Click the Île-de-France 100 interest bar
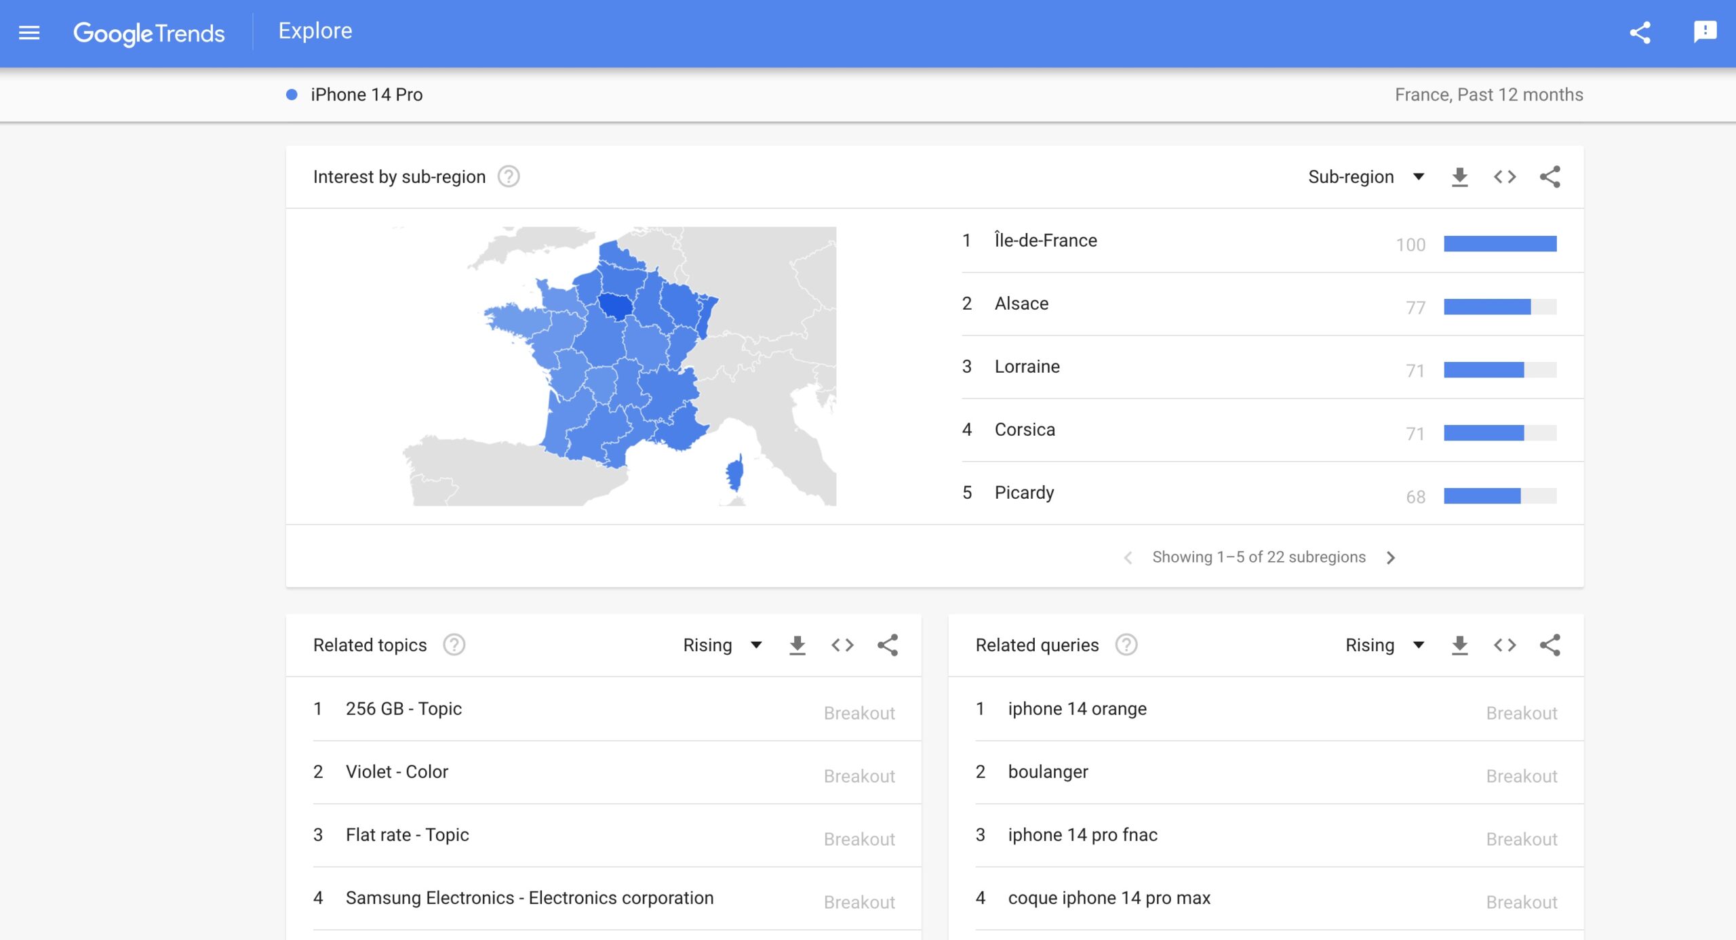 [1500, 244]
